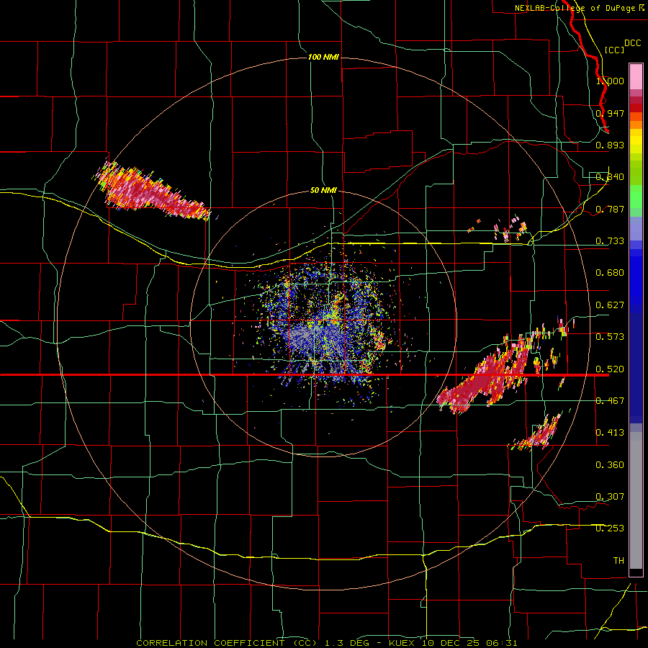
Task: Click the [CC] legend unit label
Action: 614,50
